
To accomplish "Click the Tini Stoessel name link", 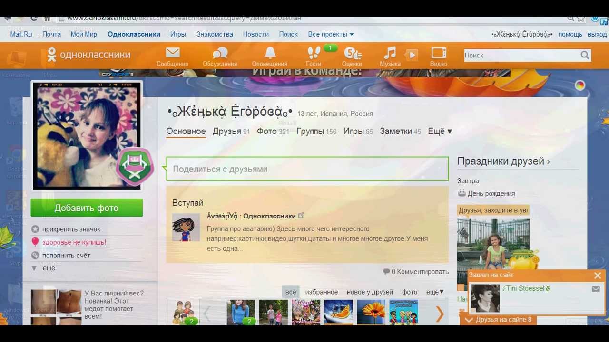I will click(525, 288).
